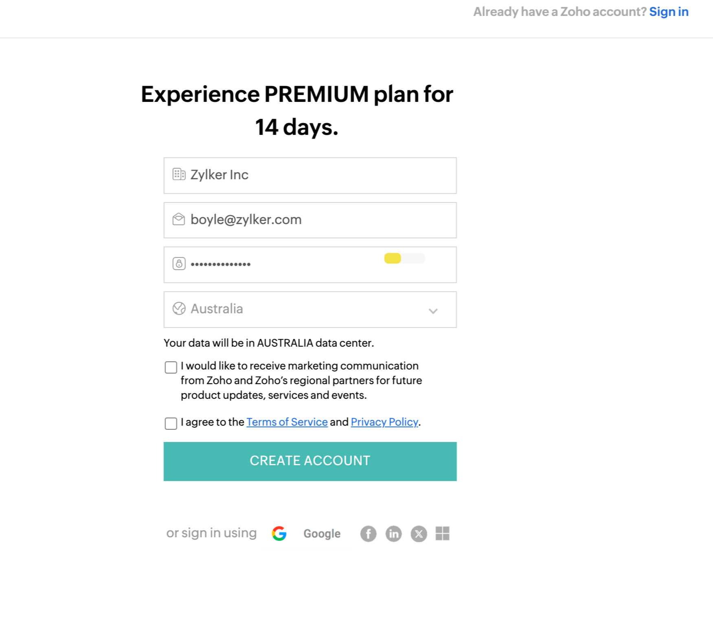713x635 pixels.
Task: Sign in using Facebook icon
Action: pos(368,534)
